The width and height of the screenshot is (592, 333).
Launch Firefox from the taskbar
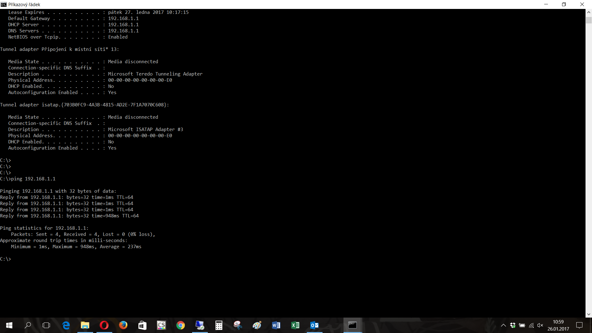(123, 325)
